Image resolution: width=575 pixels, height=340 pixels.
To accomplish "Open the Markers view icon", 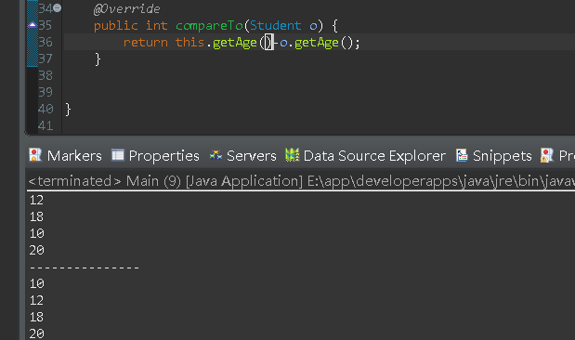I will (35, 155).
